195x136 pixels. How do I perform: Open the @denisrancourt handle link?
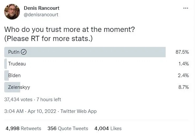[41, 15]
